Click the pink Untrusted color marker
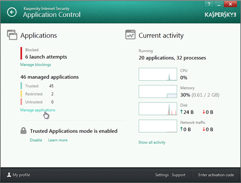Viewport: 241px width, 183px height. tap(21, 102)
